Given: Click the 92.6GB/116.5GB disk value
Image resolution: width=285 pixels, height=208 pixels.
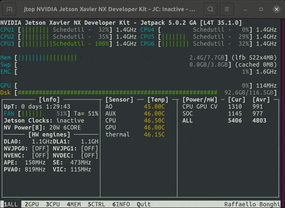Looking at the screenshot, I should 249,93.
